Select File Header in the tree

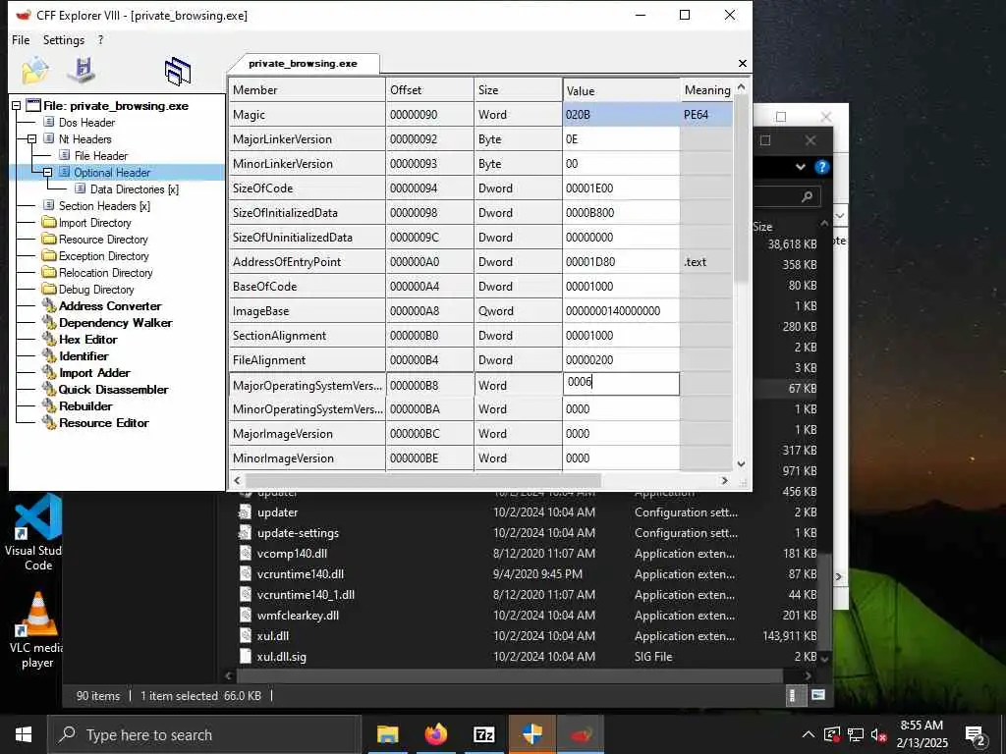[101, 156]
